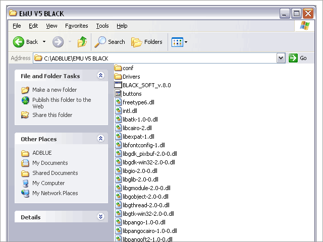Click the Share this folder icon

click(x=25, y=115)
